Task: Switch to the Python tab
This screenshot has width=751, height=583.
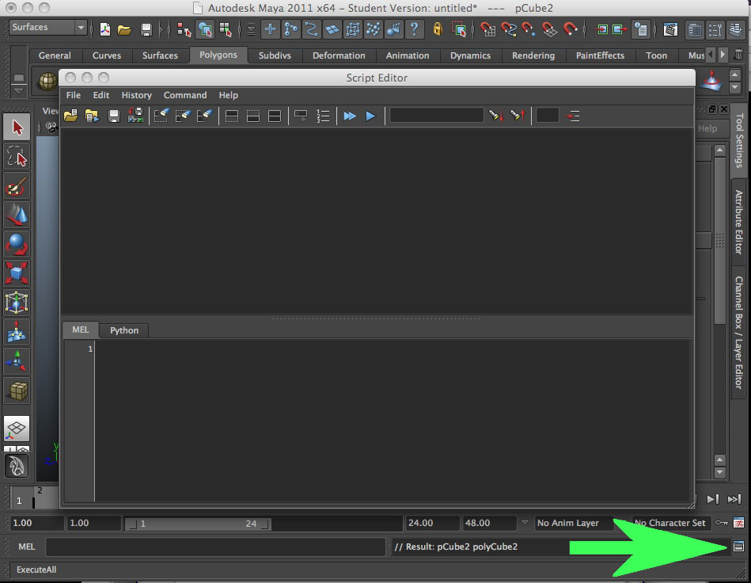Action: [x=124, y=330]
